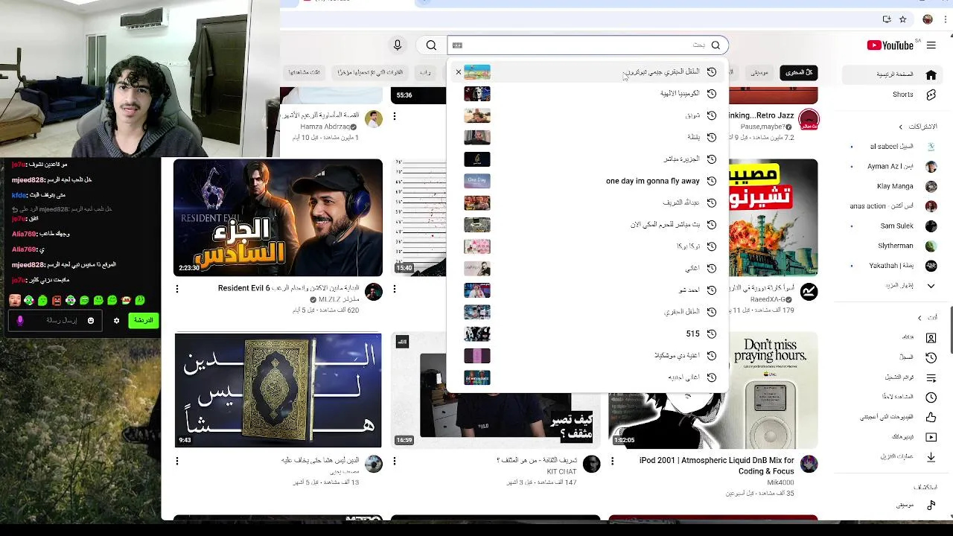
Task: Open the Quran book video thumbnail
Action: [278, 390]
